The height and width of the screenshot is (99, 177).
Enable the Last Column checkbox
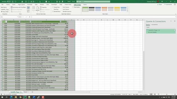tap(62, 9)
